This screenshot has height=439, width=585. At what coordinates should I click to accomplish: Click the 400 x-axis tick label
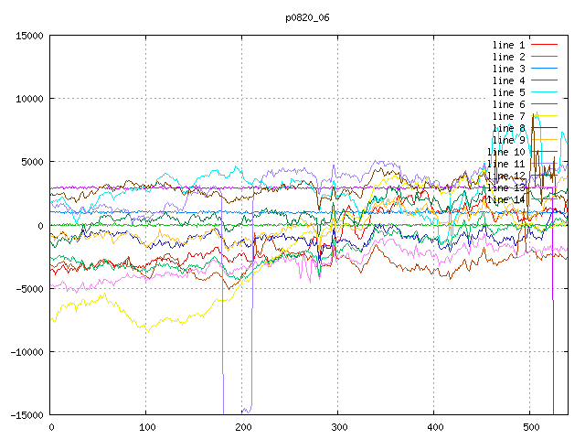(x=433, y=427)
